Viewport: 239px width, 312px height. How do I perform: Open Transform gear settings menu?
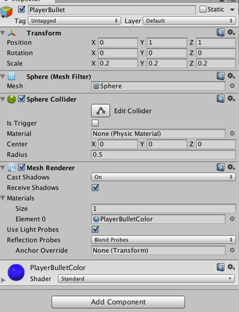click(x=231, y=32)
